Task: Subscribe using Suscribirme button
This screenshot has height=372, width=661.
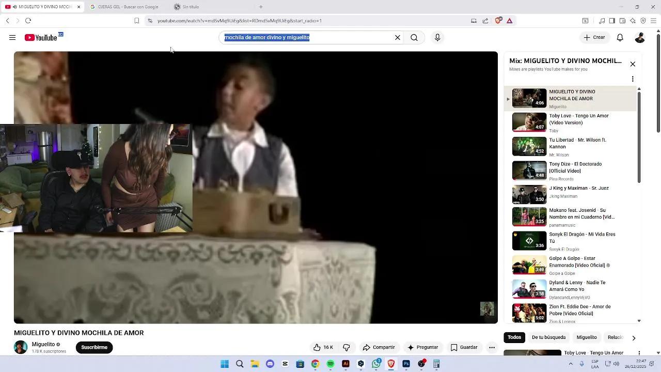Action: (94, 348)
